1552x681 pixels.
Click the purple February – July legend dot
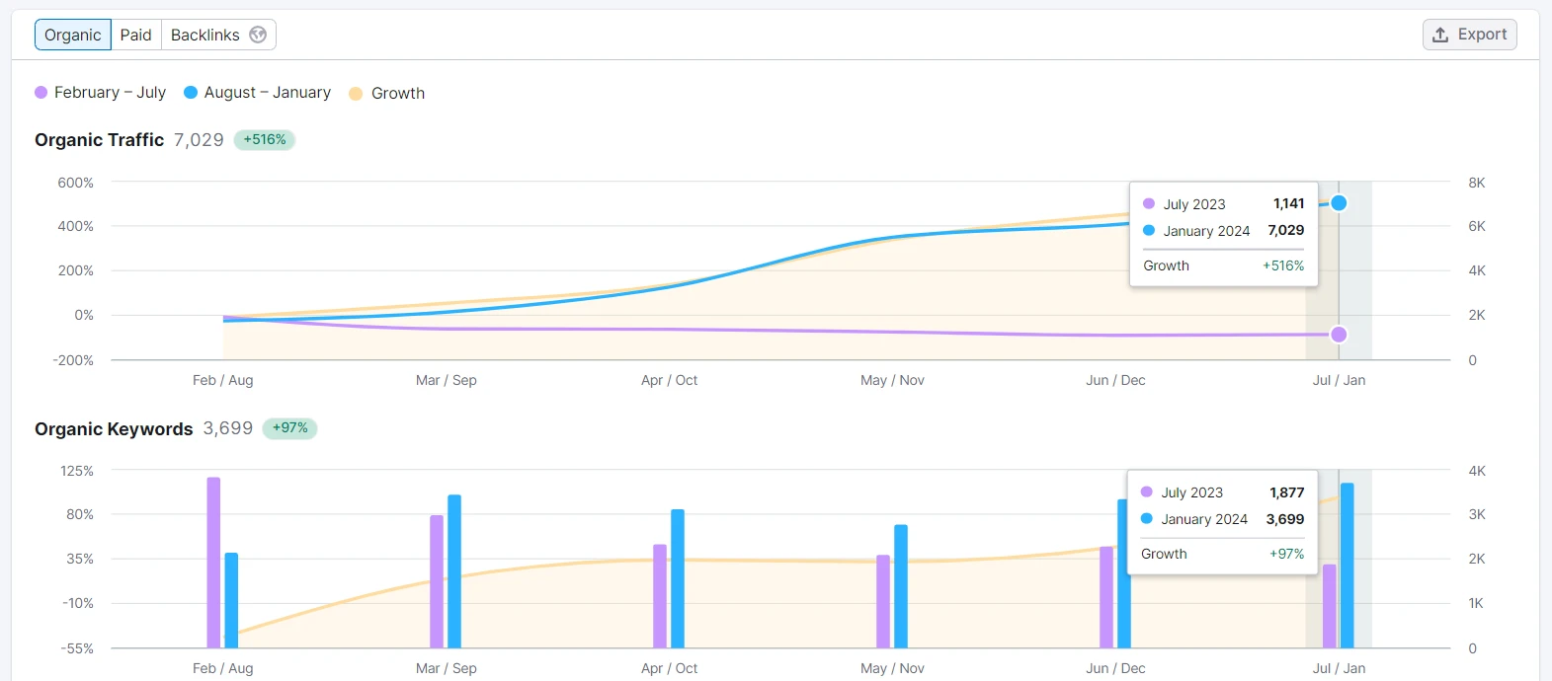[41, 93]
